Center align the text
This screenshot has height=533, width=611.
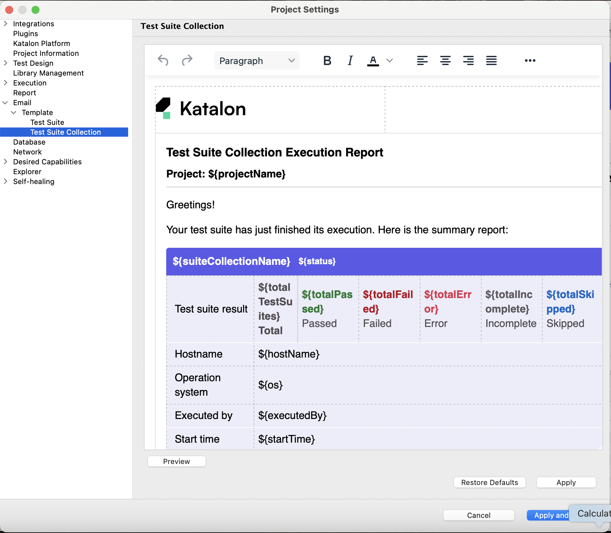(x=445, y=60)
